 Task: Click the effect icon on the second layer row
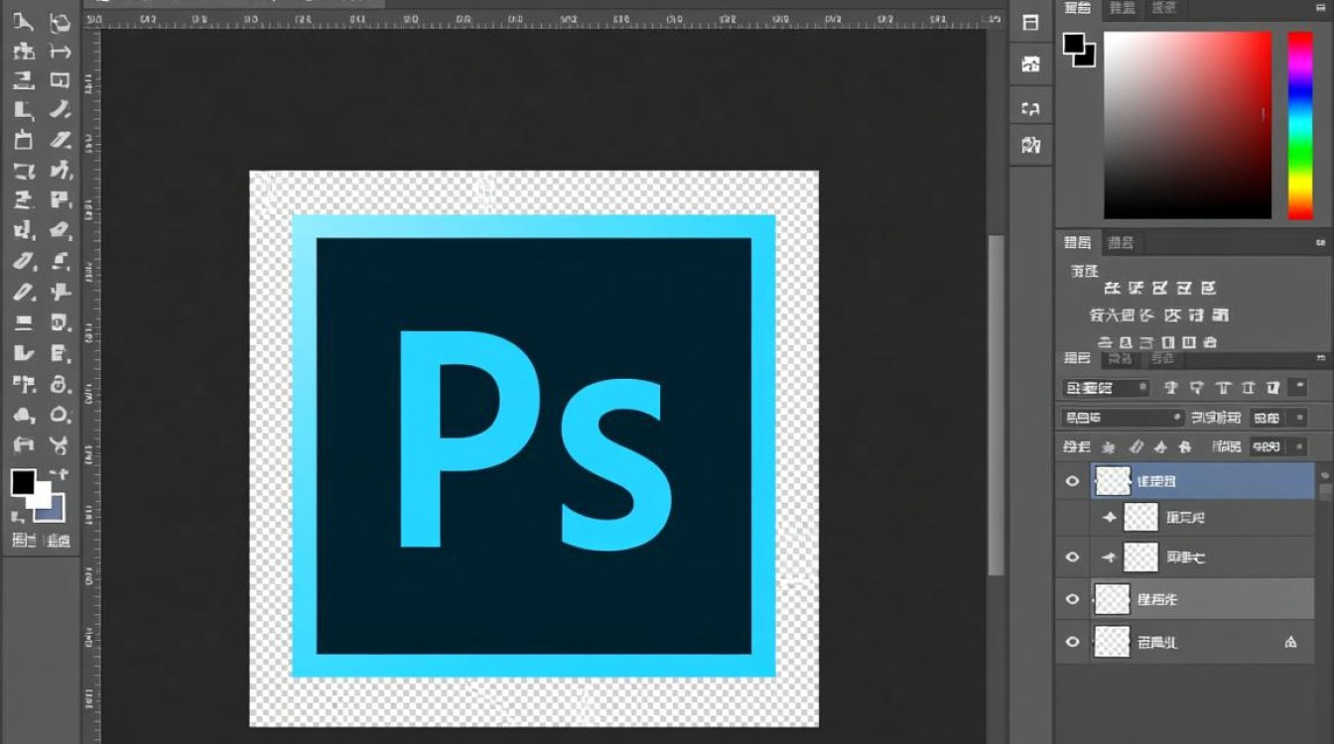[x=1110, y=518]
